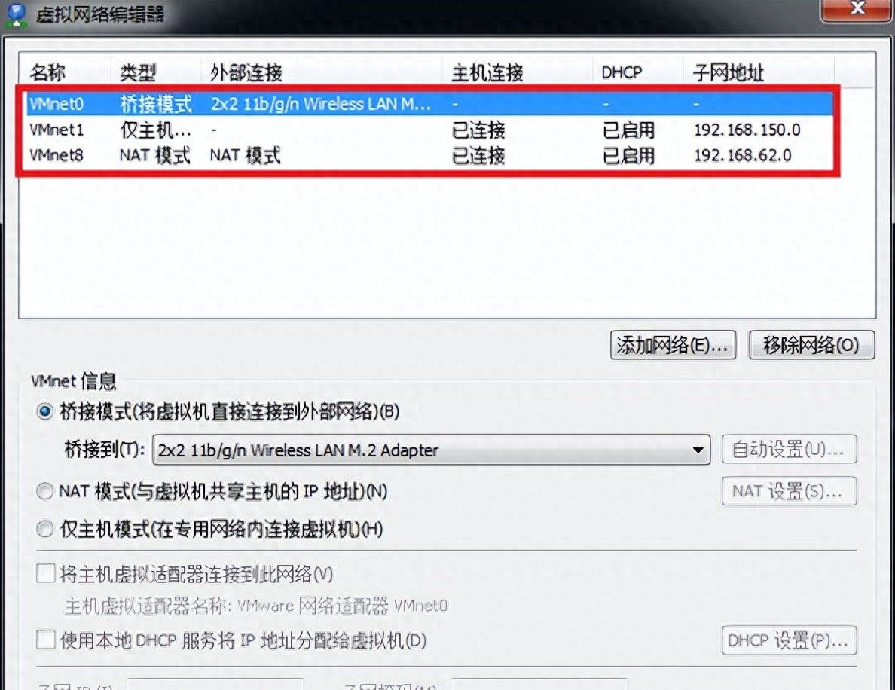Click the 名称 column header
The width and height of the screenshot is (895, 690).
(x=65, y=72)
